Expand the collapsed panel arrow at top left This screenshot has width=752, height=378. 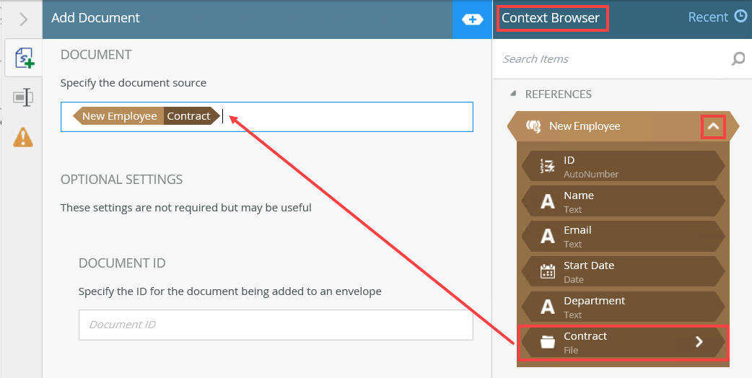coord(24,19)
